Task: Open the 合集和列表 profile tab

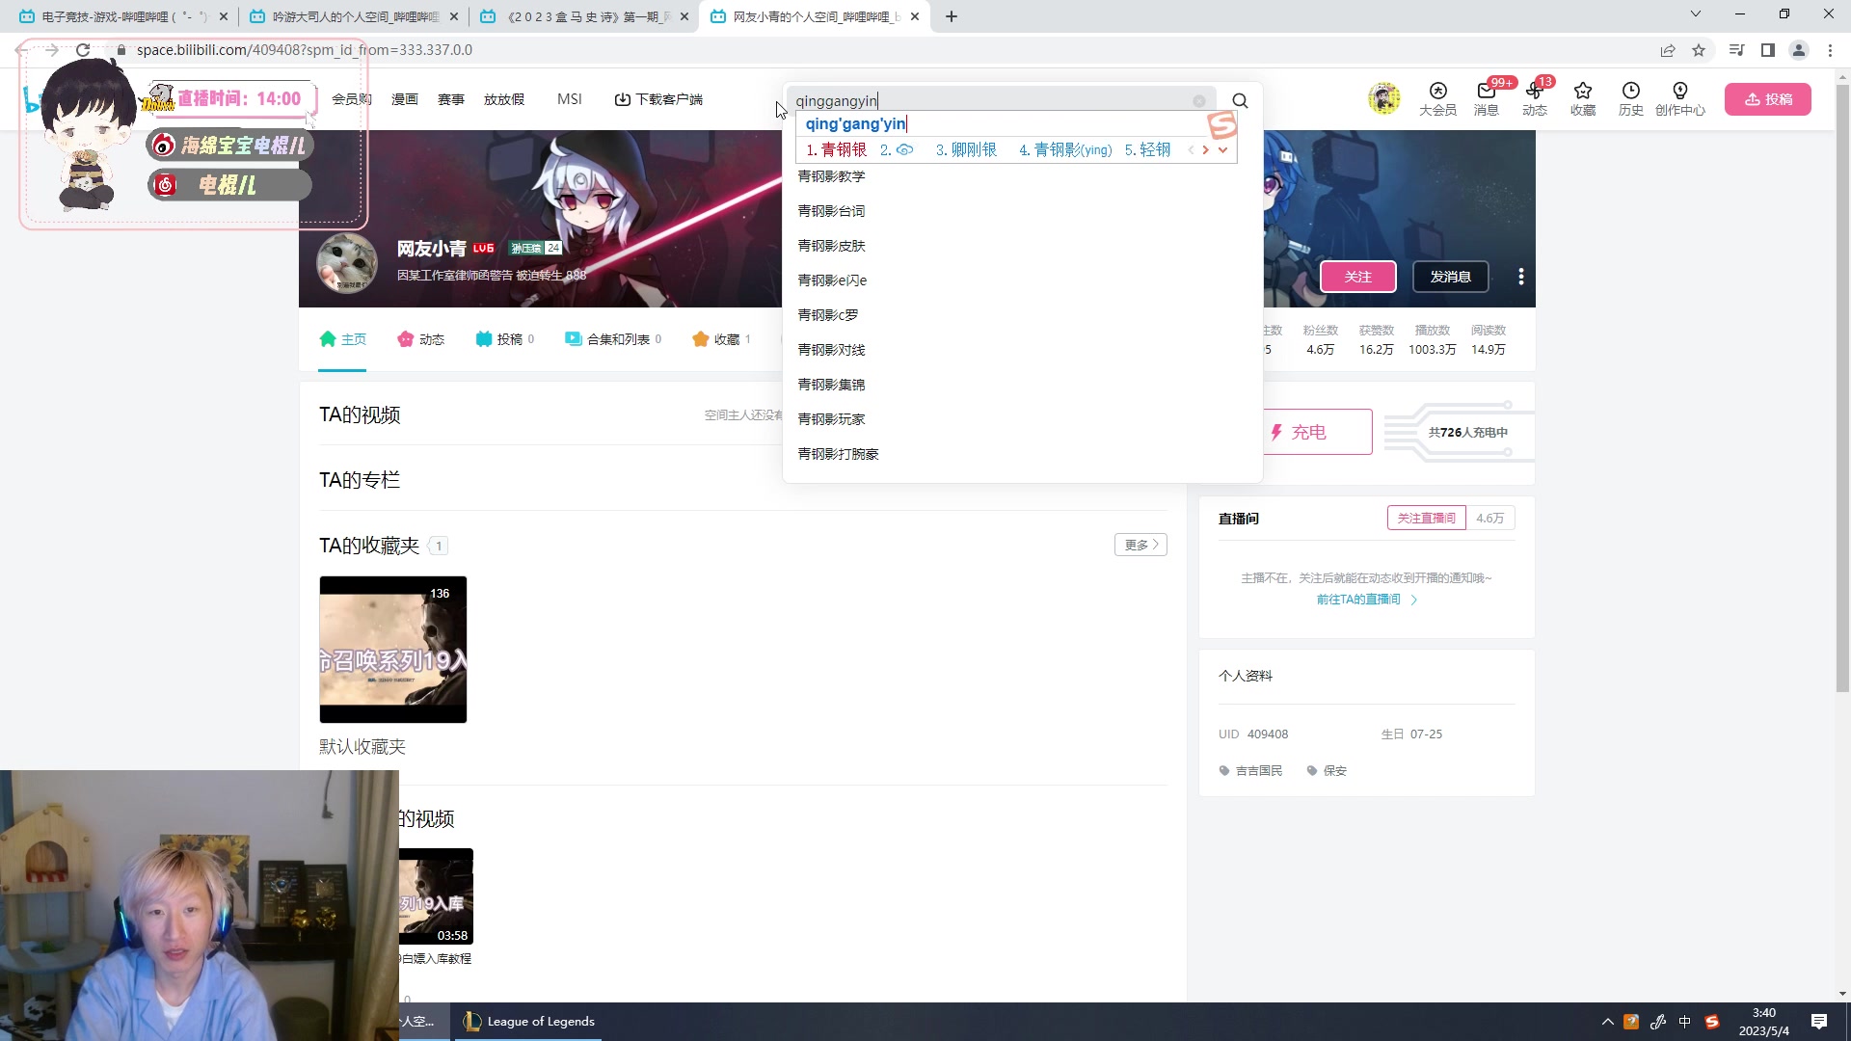Action: (x=613, y=339)
